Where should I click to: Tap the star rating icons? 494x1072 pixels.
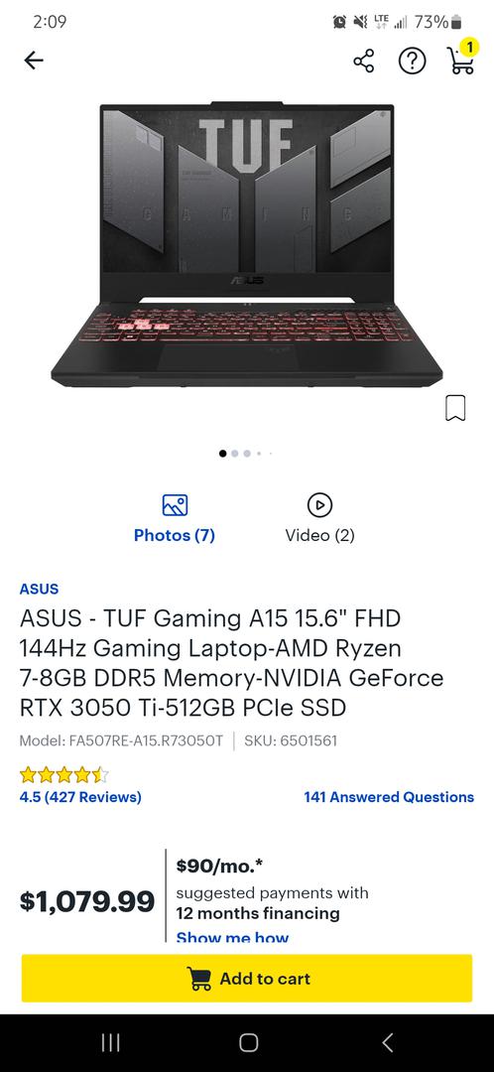[x=63, y=774]
